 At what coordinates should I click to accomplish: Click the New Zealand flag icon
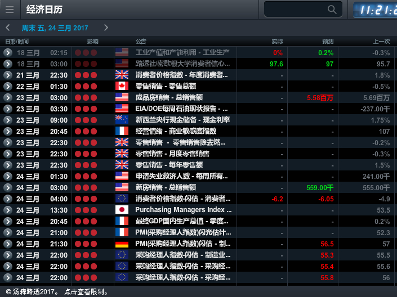(122, 120)
